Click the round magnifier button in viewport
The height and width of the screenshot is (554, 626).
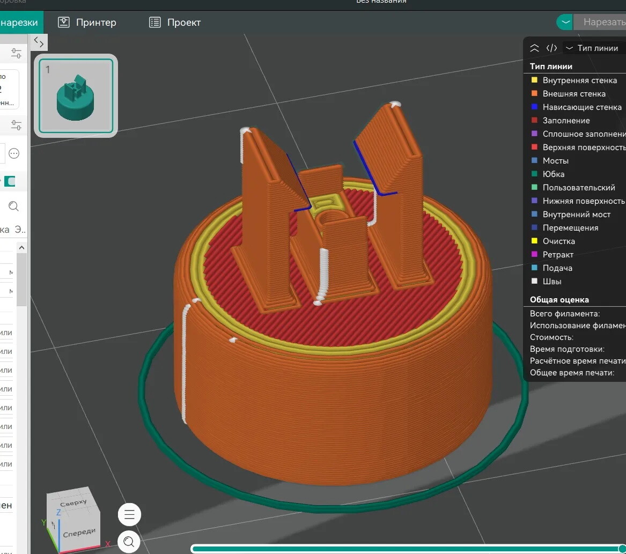coord(129,542)
